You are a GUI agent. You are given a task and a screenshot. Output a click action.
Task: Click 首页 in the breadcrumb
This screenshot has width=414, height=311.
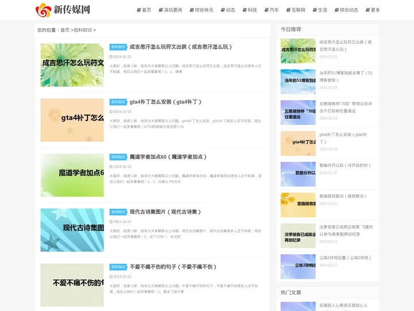(64, 30)
